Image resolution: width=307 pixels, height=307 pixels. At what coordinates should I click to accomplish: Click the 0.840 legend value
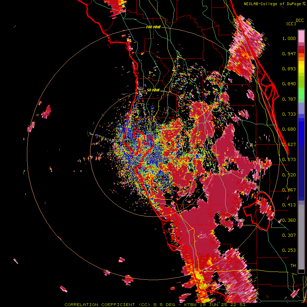(x=289, y=84)
